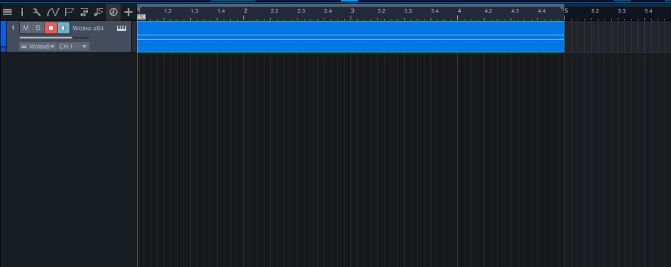Screen dimensions: 671x267
Task: Open the Wolox6 instrument dropdown
Action: click(x=37, y=46)
